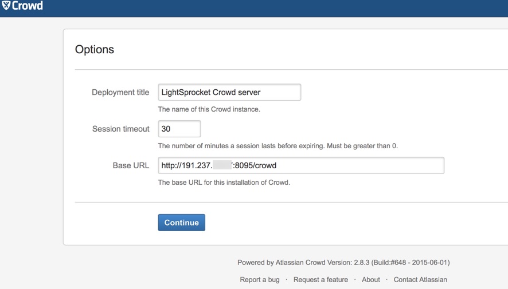
Task: Click the Deployment title label
Action: coord(120,92)
